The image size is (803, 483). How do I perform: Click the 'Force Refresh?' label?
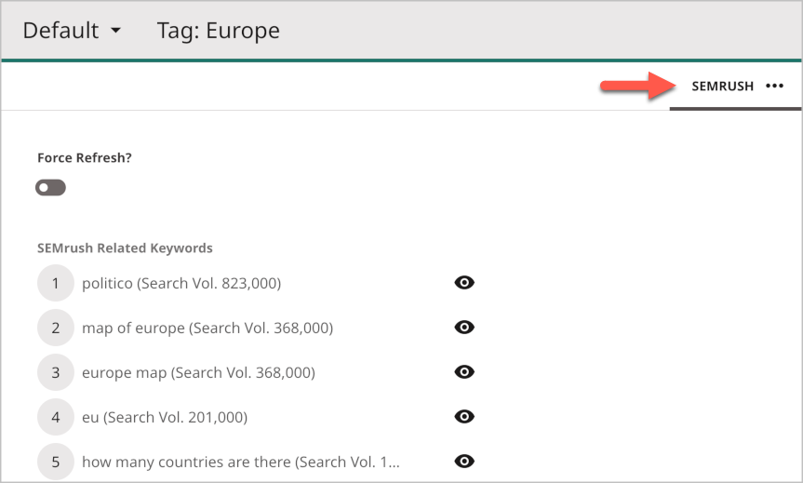click(85, 158)
